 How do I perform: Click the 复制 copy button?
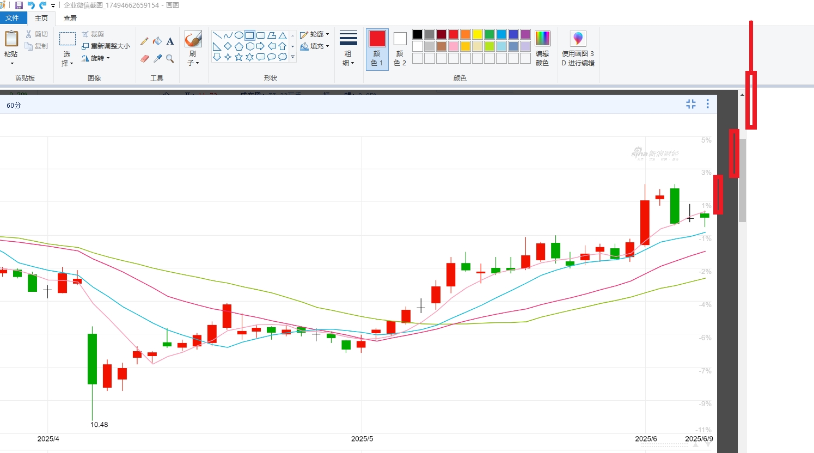pyautogui.click(x=37, y=46)
